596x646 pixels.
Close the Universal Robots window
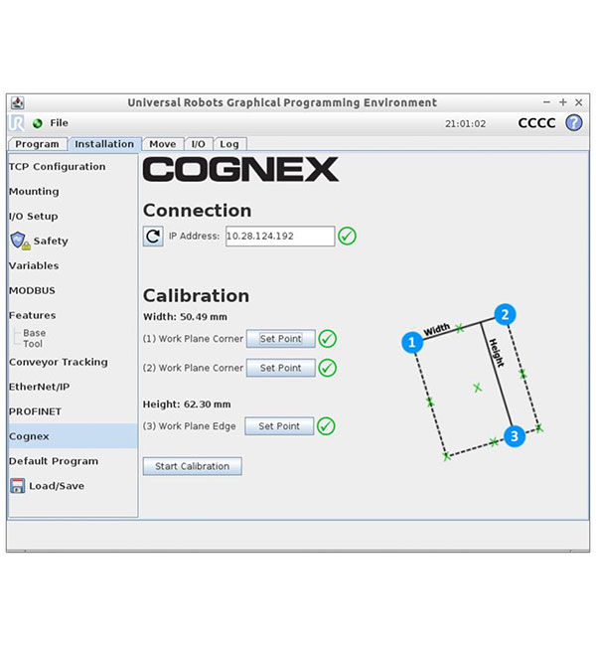coord(579,102)
